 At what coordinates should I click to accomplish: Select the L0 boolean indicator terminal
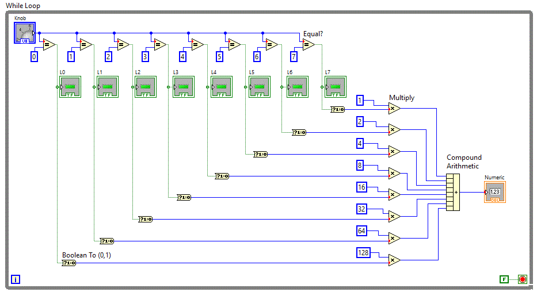click(x=70, y=87)
